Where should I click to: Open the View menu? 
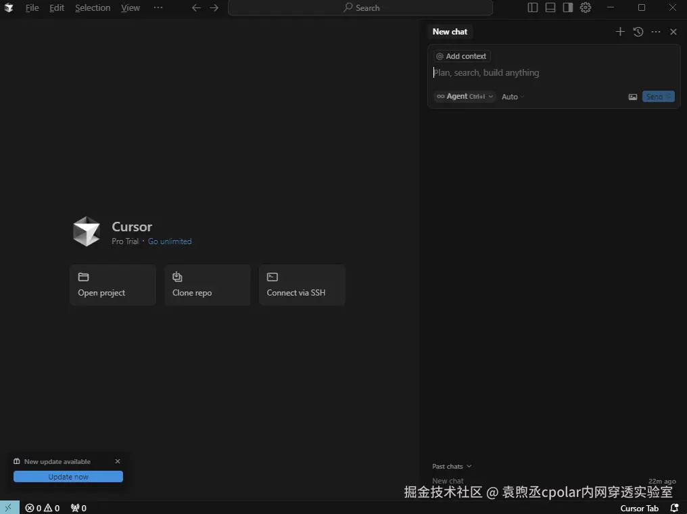[131, 8]
